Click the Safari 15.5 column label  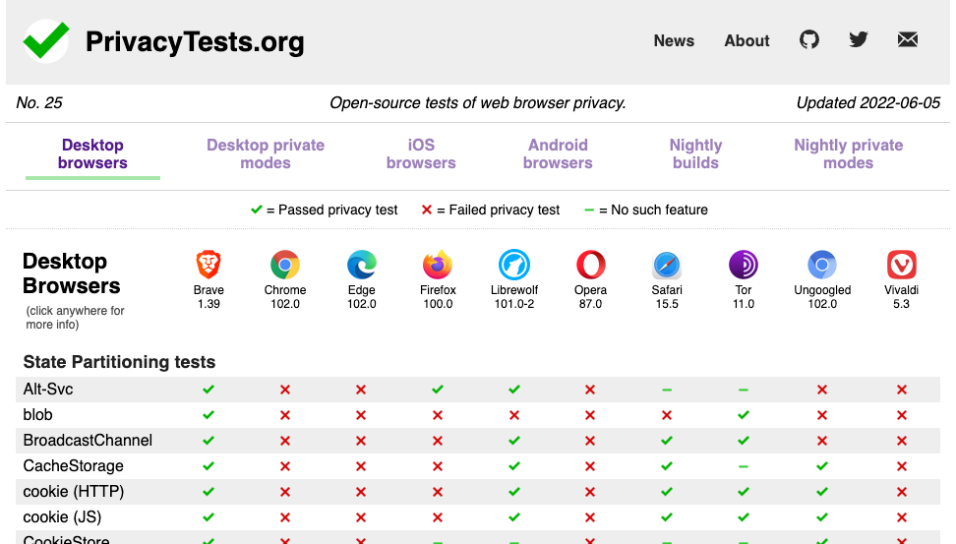coord(667,297)
